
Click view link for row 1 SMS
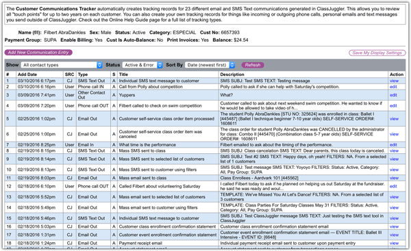click(x=394, y=81)
